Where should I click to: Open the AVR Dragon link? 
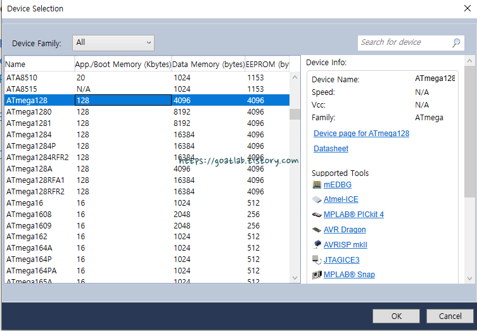(345, 230)
